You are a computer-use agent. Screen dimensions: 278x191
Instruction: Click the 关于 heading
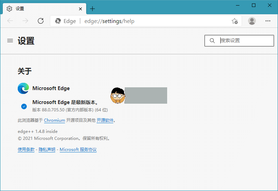tap(25, 71)
